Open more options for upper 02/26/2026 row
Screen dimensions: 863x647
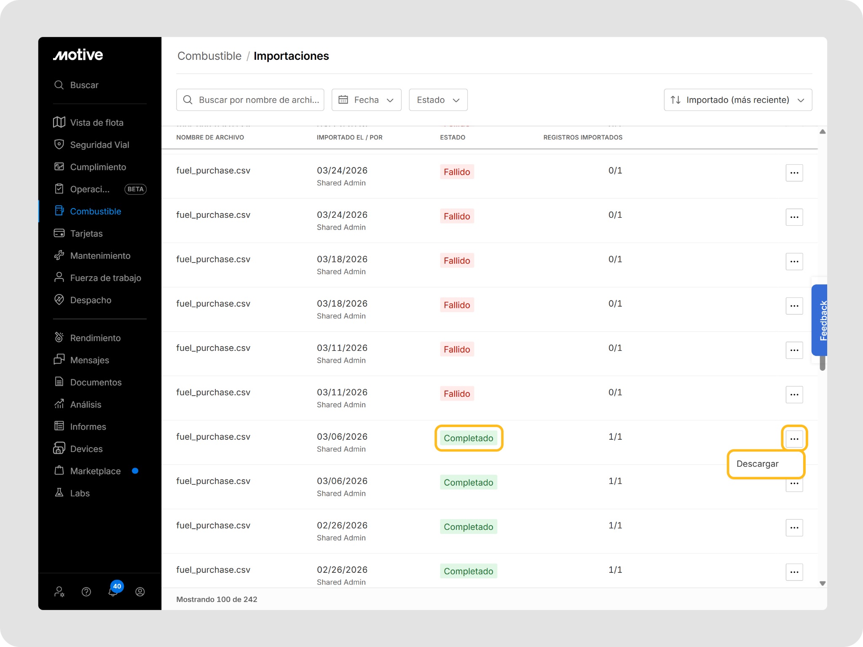[x=794, y=528]
